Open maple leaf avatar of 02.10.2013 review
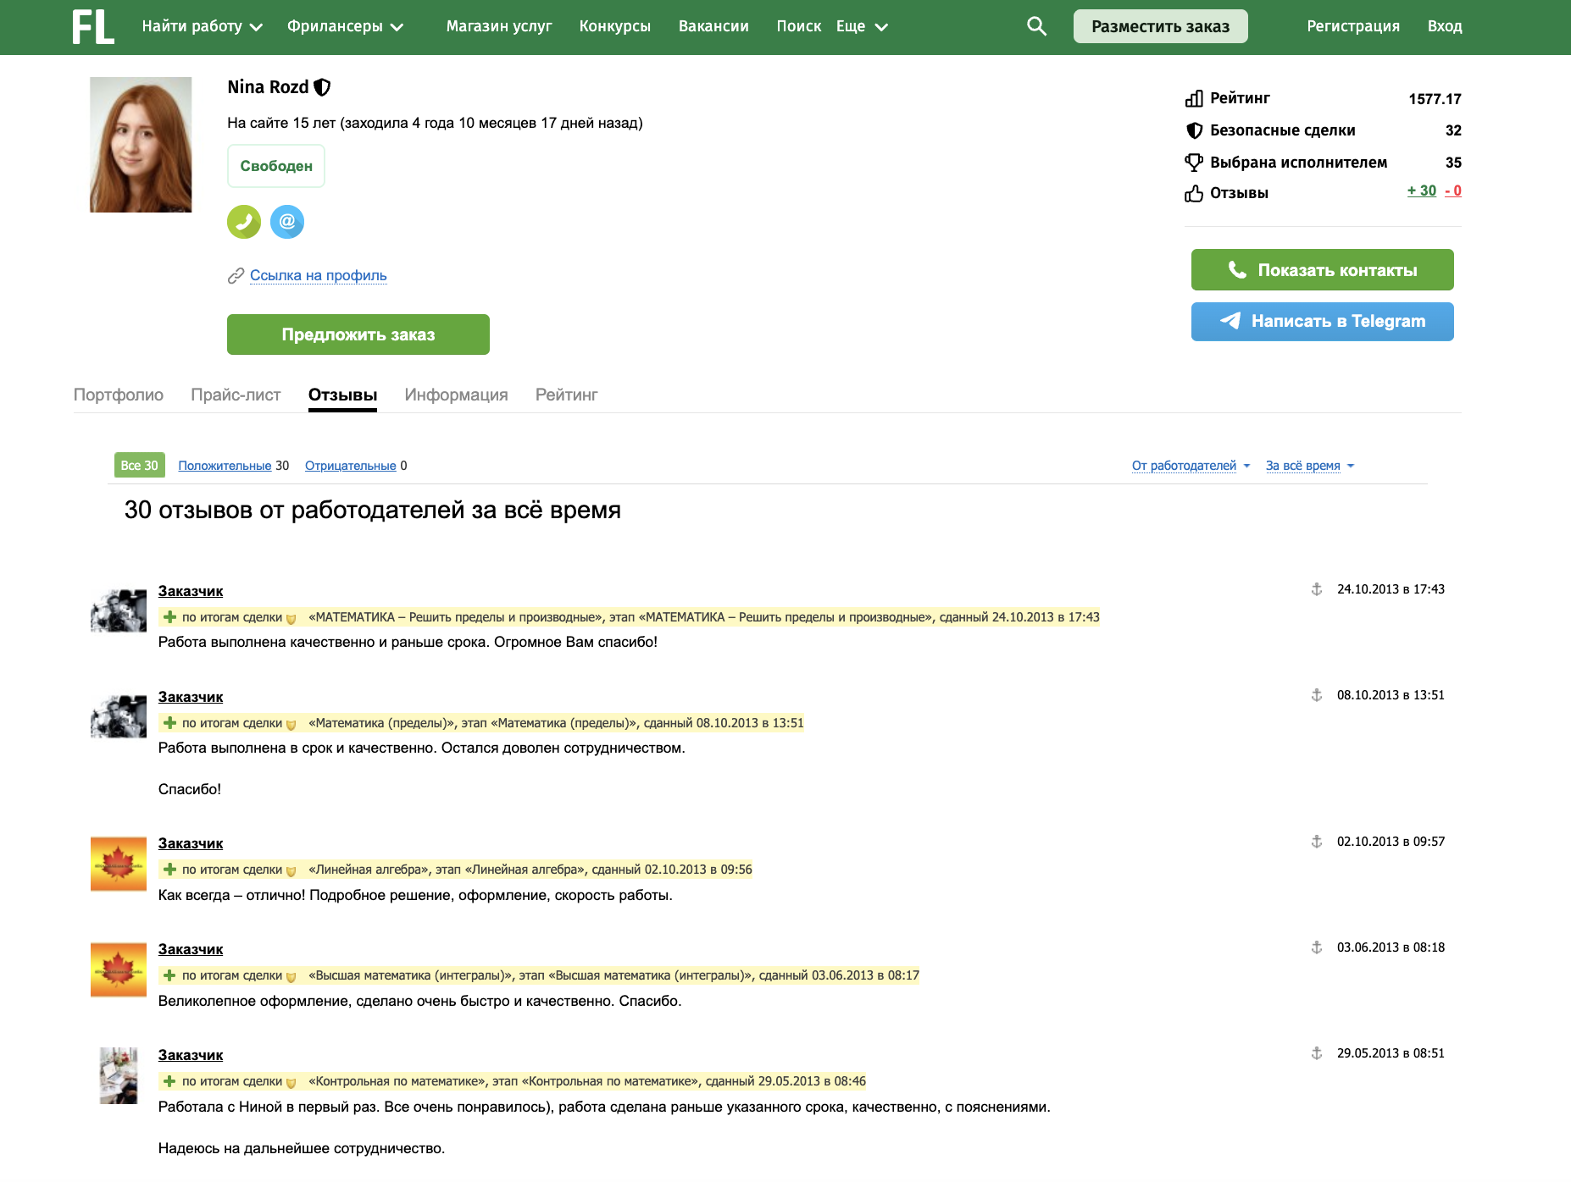Viewport: 1571px width, 1182px height. tap(119, 864)
